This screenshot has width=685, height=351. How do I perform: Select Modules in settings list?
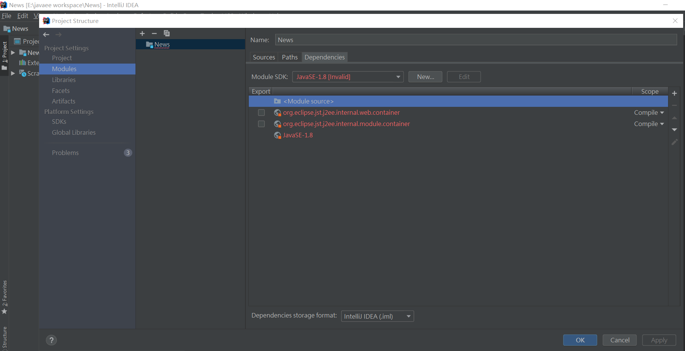coord(87,69)
